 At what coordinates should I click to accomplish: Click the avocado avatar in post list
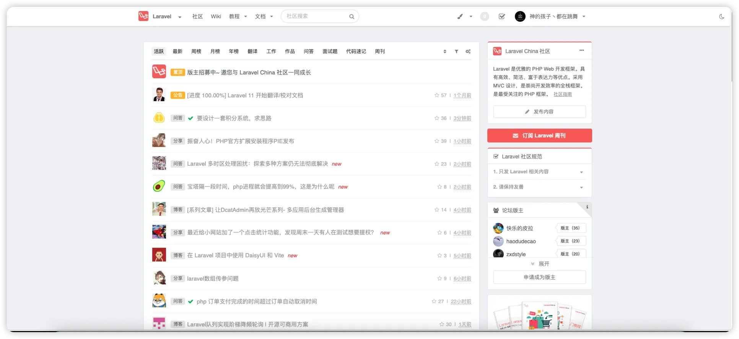(x=159, y=186)
